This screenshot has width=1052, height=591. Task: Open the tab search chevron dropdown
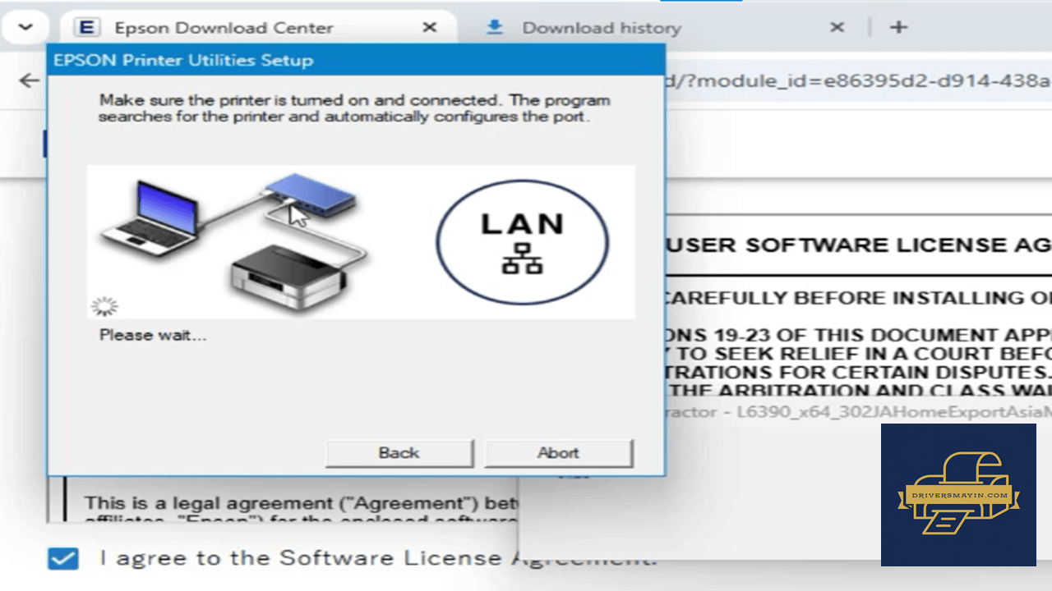click(25, 27)
